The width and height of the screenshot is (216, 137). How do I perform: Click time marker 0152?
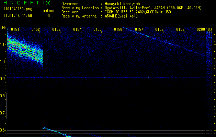tap(36, 29)
